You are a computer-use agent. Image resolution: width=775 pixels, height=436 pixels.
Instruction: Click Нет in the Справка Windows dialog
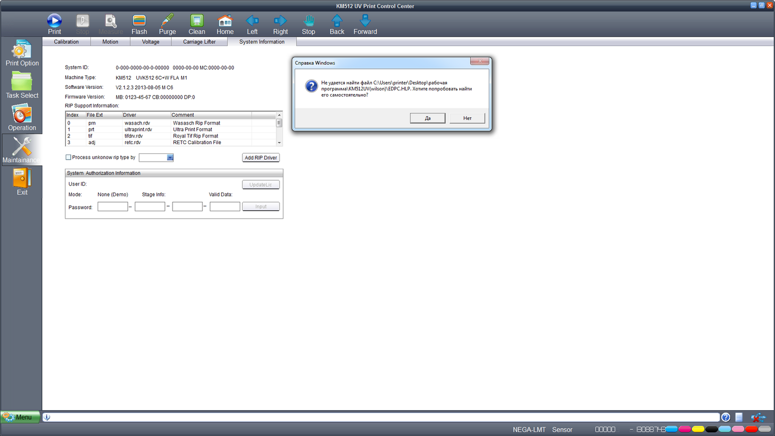[x=467, y=118]
